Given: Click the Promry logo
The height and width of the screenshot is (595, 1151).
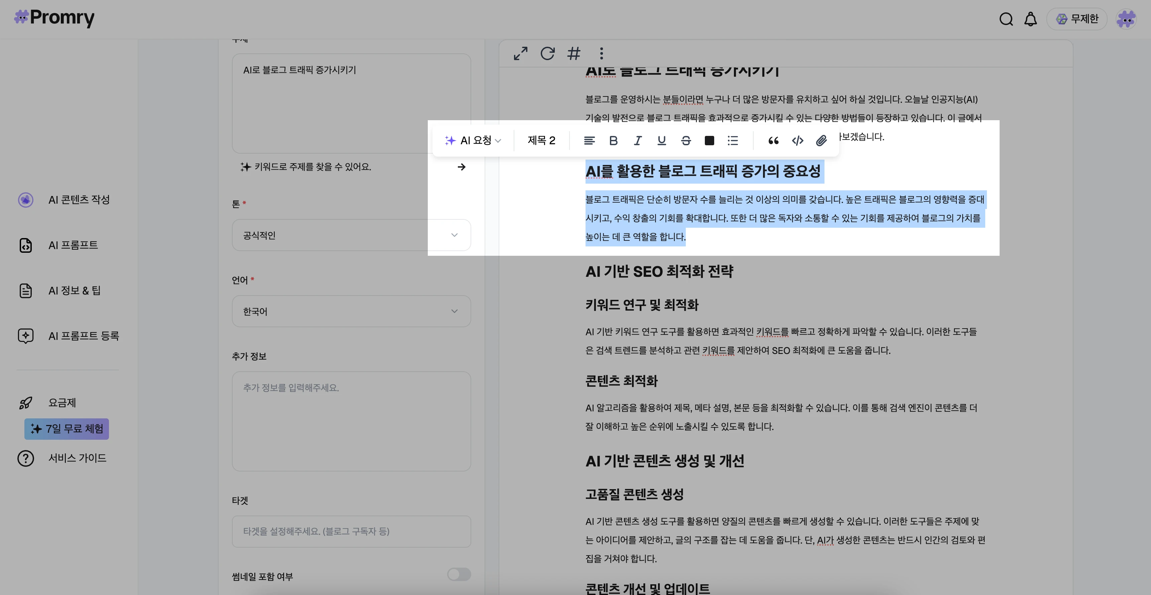Looking at the screenshot, I should click(54, 18).
